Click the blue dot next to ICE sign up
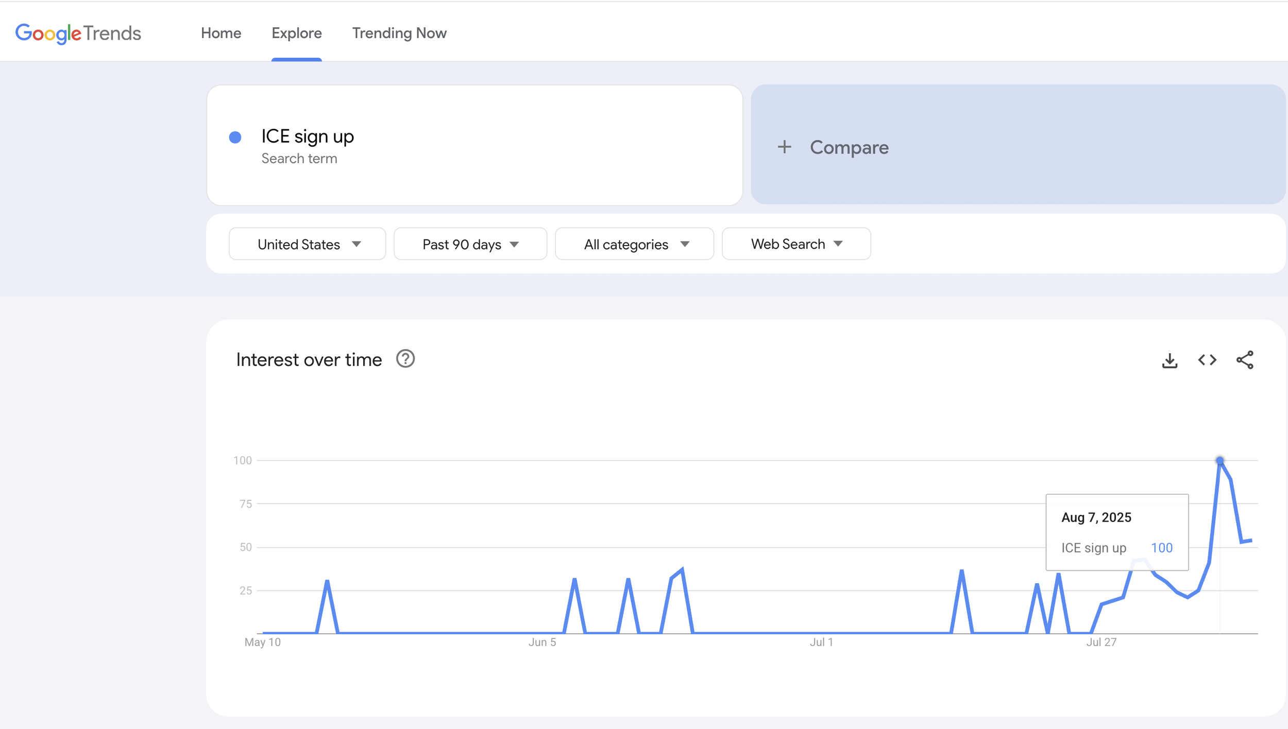Image resolution: width=1288 pixels, height=729 pixels. (235, 137)
